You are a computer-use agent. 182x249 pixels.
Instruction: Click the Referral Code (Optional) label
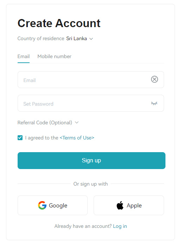point(45,123)
